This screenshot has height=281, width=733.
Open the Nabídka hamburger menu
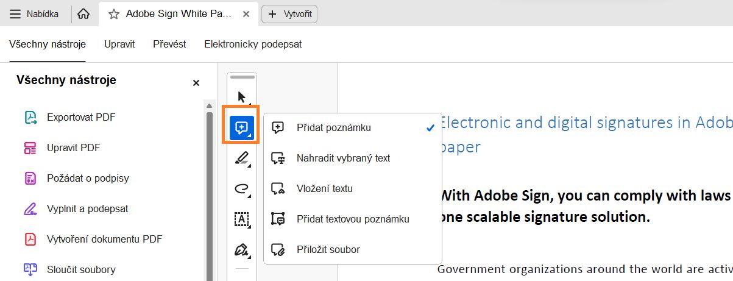click(35, 14)
